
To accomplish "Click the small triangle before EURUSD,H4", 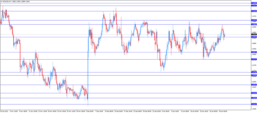I will coord(1,2).
